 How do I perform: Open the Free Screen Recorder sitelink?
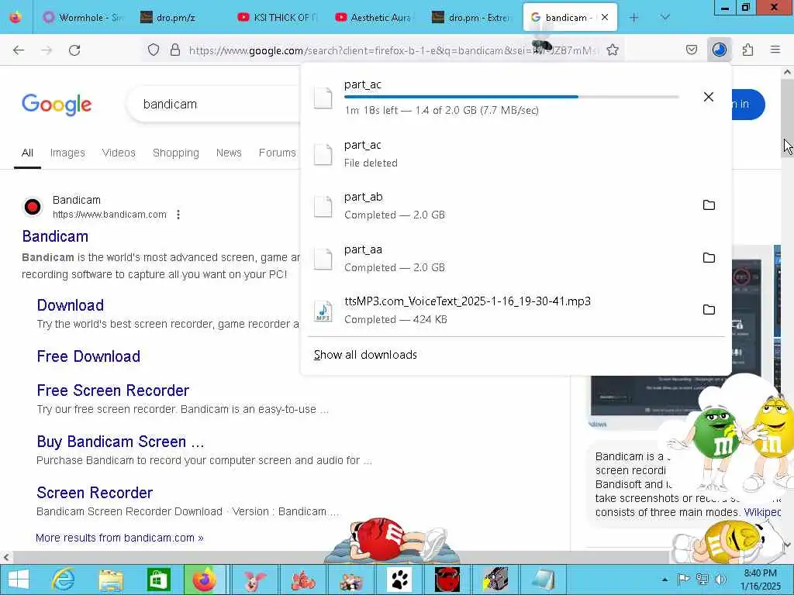click(113, 390)
